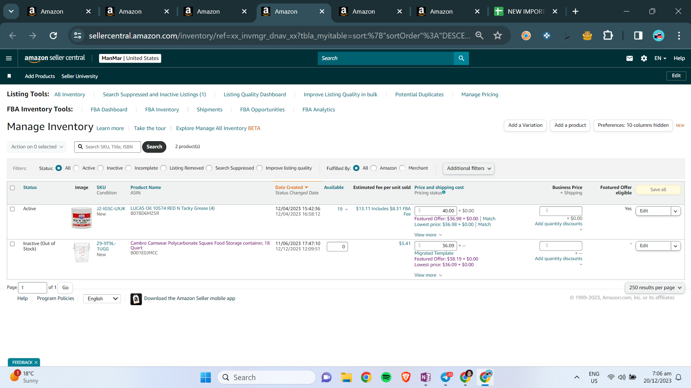
Task: Open the settings gear icon
Action: pyautogui.click(x=644, y=58)
